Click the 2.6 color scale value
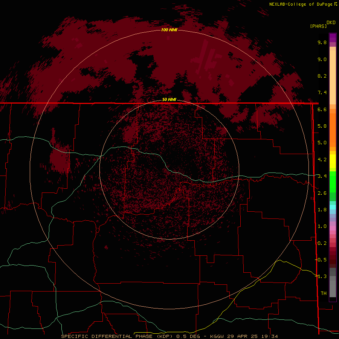Image resolution: width=339 pixels, height=339 pixels. [322, 193]
